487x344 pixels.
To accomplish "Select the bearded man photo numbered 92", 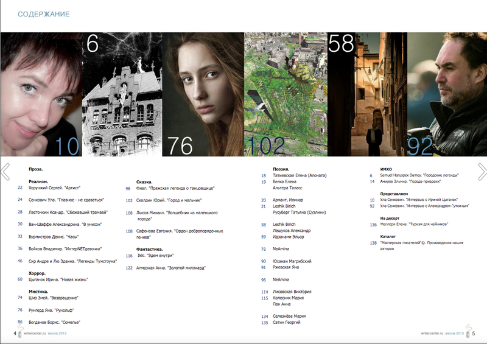I will 447,94.
